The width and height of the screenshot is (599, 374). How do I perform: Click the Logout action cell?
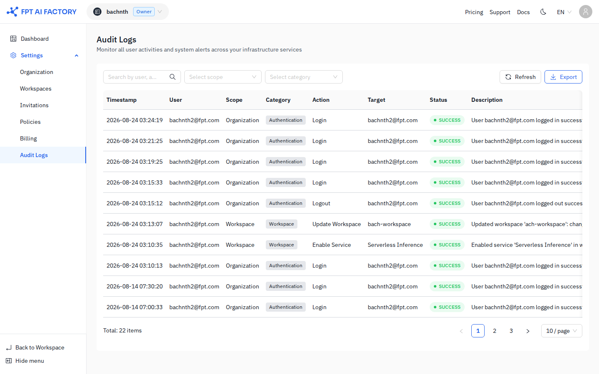click(321, 203)
